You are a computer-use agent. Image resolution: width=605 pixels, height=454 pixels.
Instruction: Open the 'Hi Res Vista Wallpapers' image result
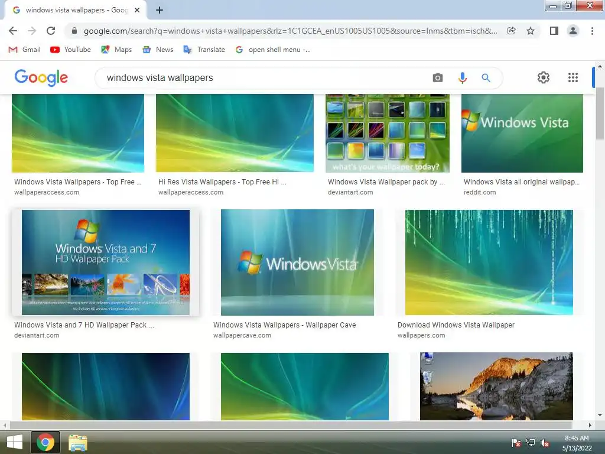pos(235,133)
